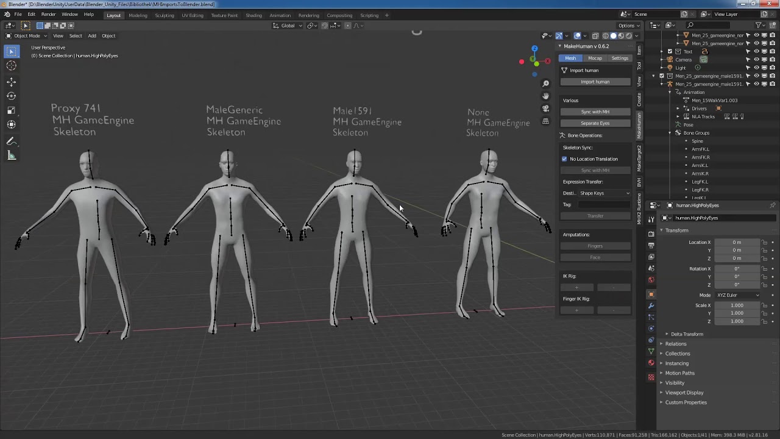The image size is (780, 439).
Task: Toggle the Scale Z lock icon
Action: coord(764,321)
